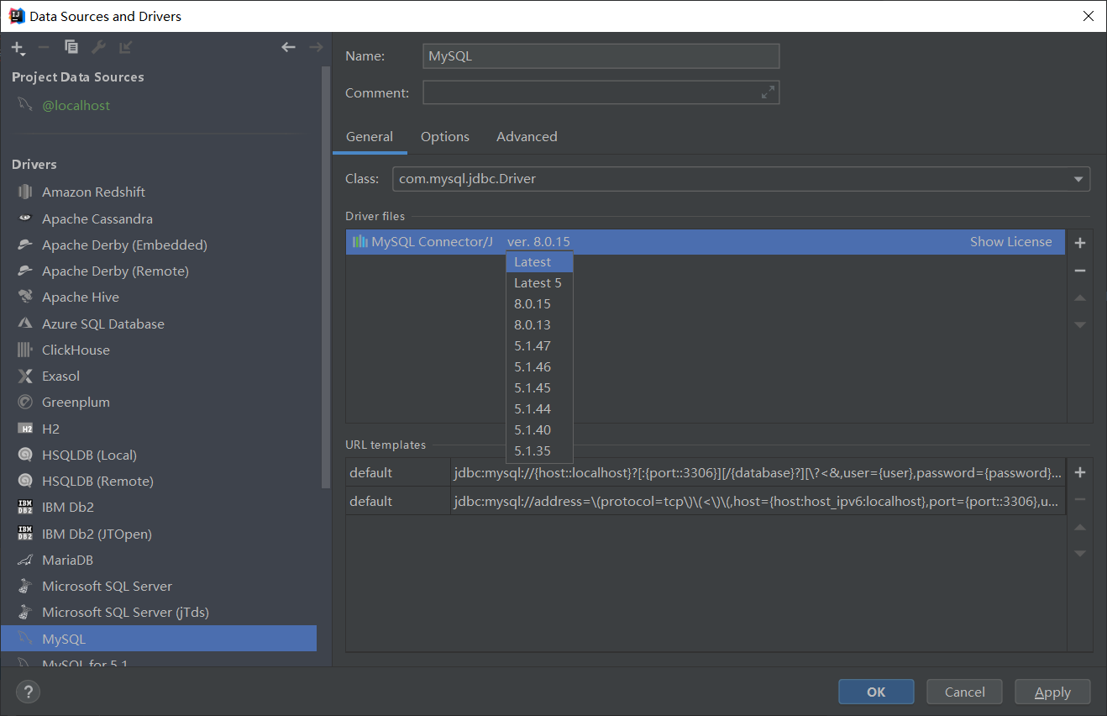
Task: Select the Greenplum driver
Action: coord(159,403)
